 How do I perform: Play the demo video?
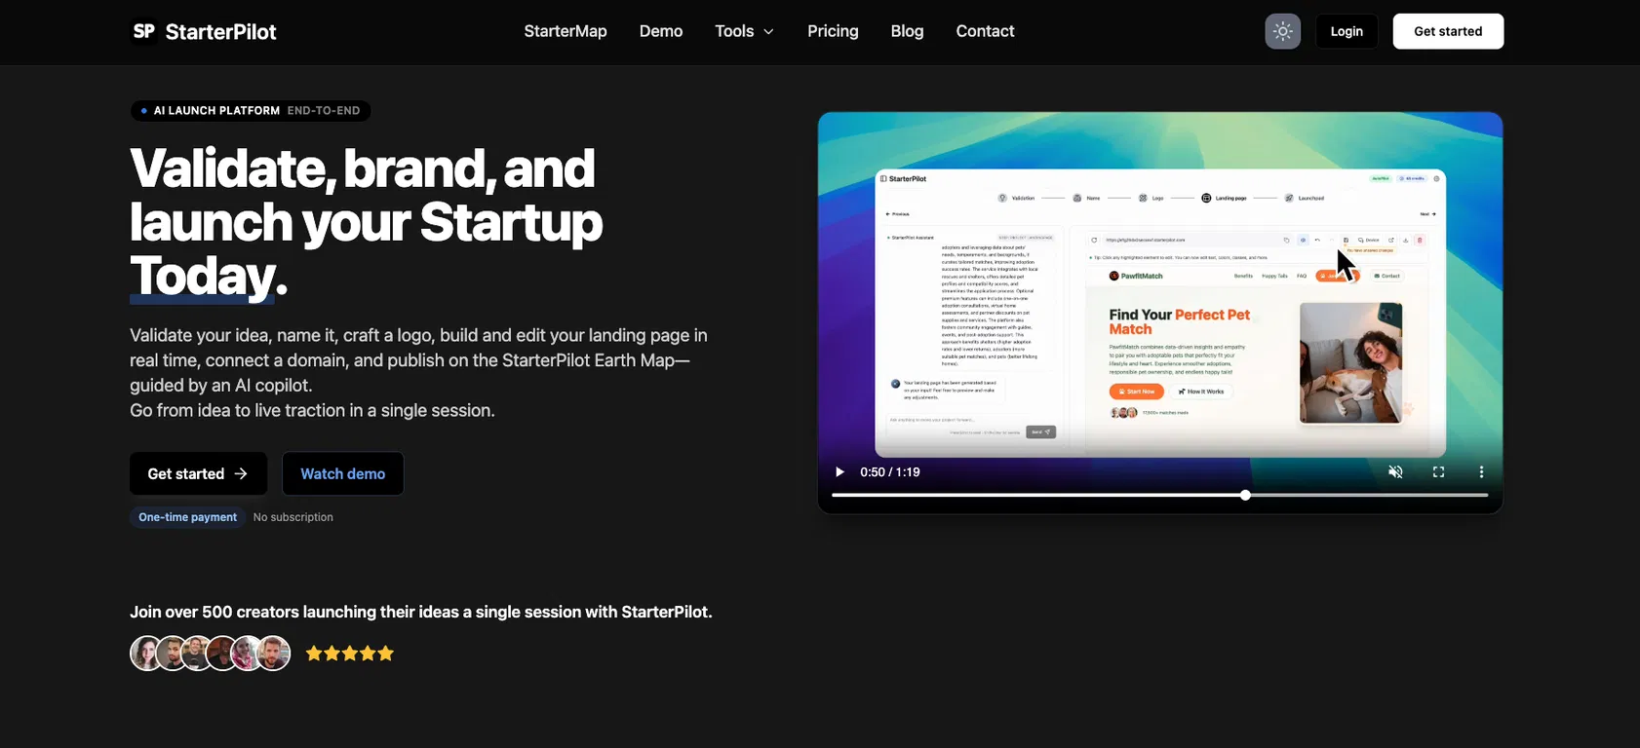(840, 472)
